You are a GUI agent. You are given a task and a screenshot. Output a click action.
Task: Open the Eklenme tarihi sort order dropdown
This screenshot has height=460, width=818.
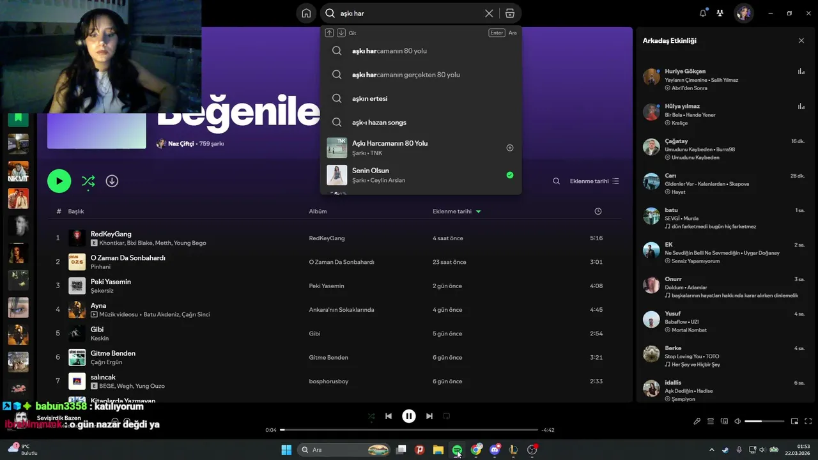(594, 181)
